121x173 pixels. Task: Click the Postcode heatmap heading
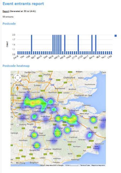click(16, 66)
